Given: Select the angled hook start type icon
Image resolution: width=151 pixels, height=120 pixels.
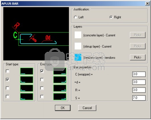Looking at the screenshot, I should [x=27, y=88].
